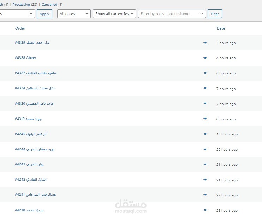The width and height of the screenshot is (262, 218).
Task: Sort by the Order column header
Action: coord(20,28)
